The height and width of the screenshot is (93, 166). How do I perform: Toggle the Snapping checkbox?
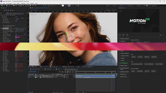pyautogui.click(x=49, y=6)
